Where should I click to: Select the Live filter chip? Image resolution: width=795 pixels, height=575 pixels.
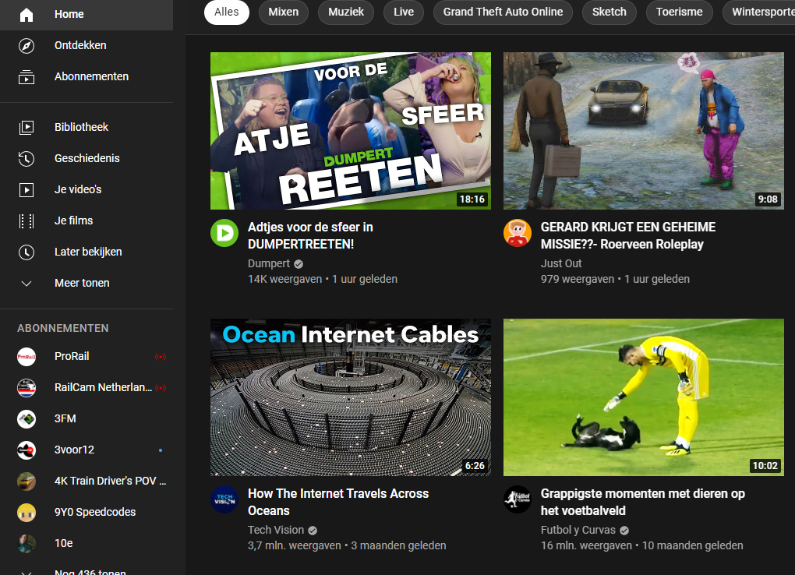(404, 12)
